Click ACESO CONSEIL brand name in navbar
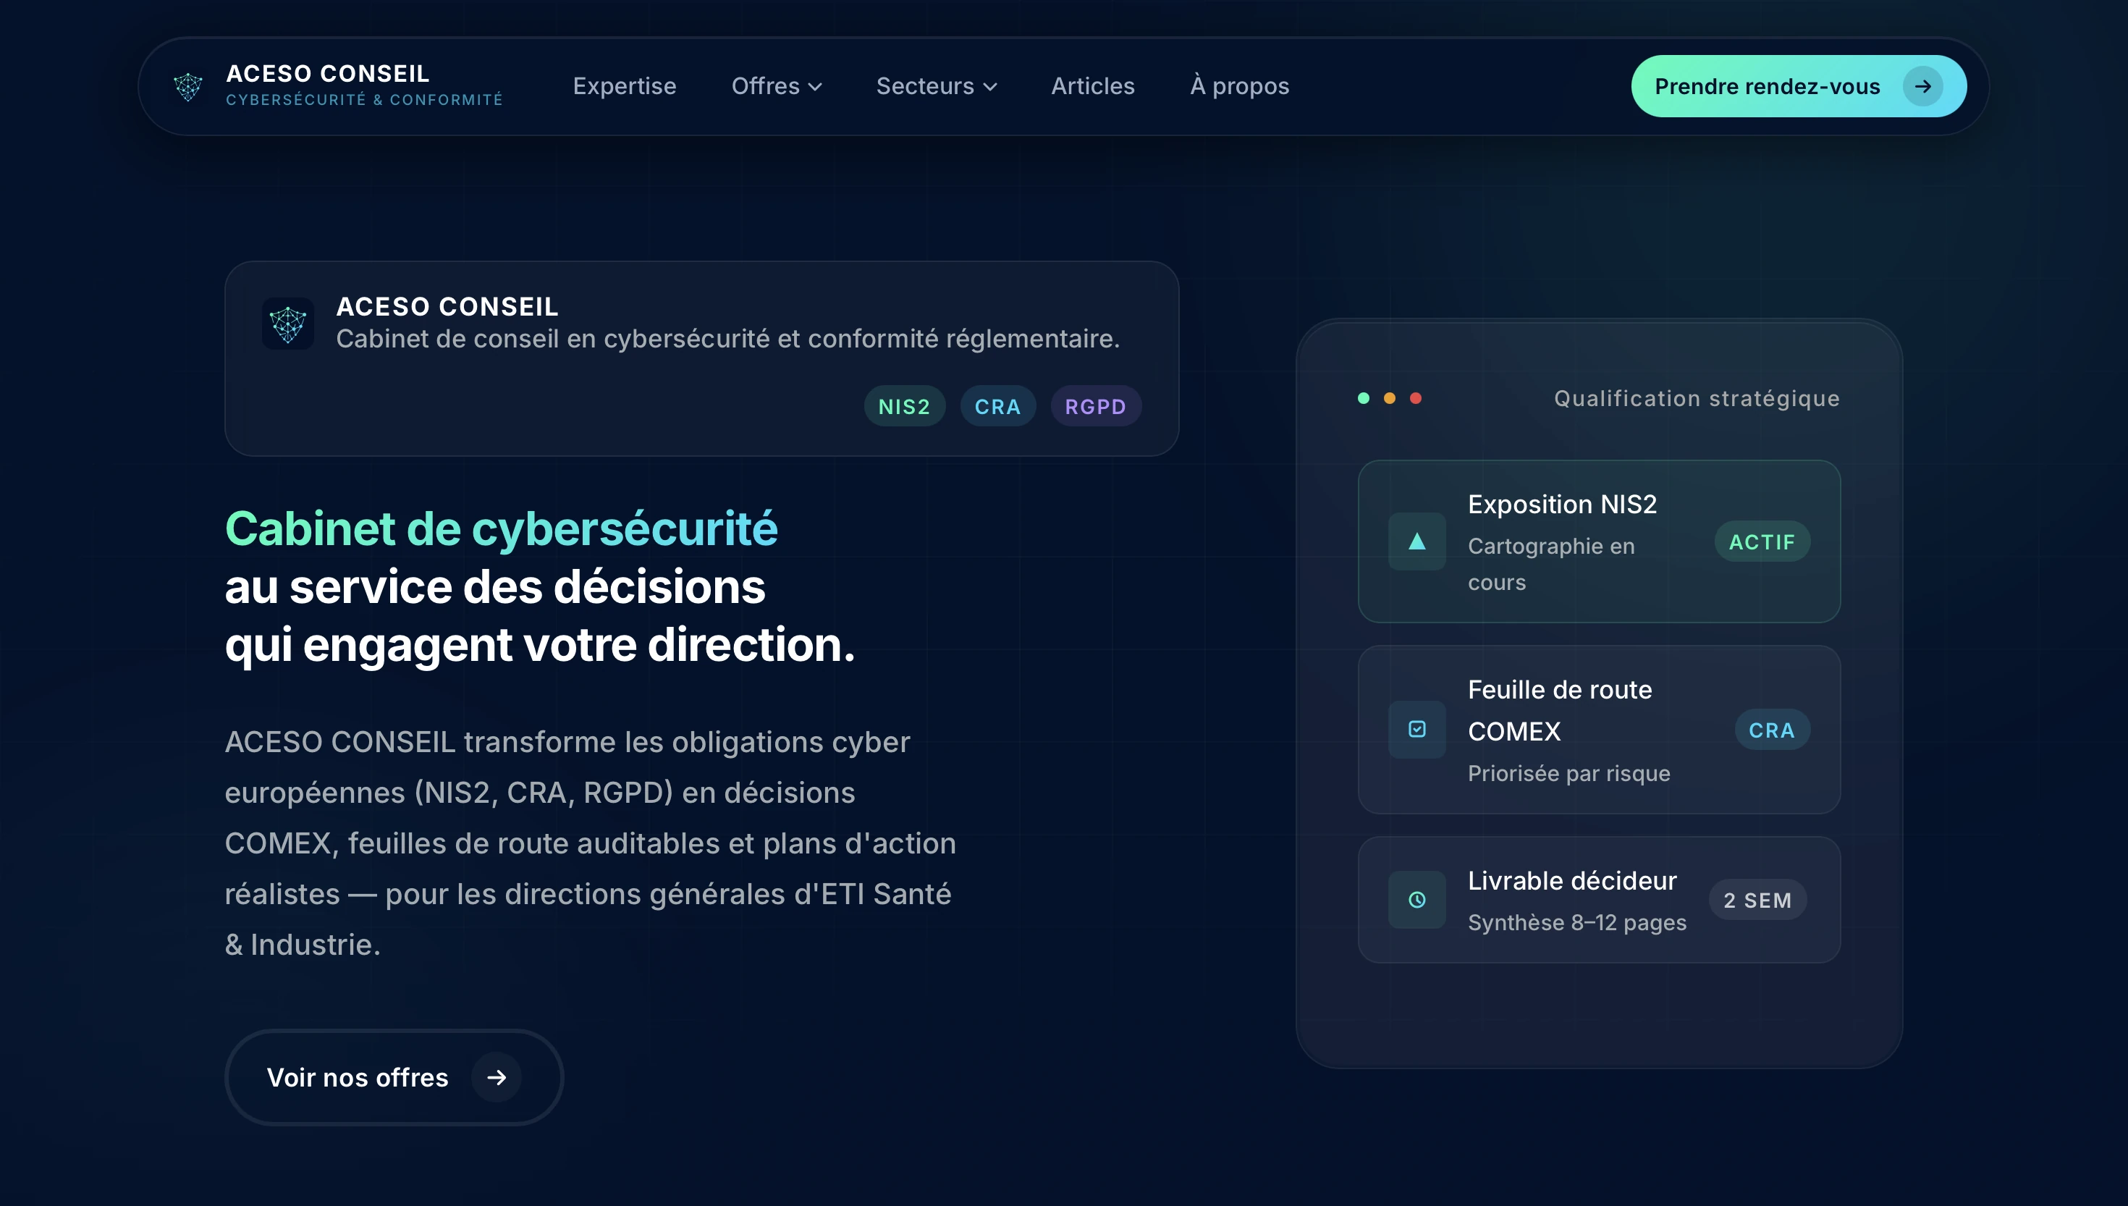This screenshot has height=1206, width=2128. tap(328, 74)
